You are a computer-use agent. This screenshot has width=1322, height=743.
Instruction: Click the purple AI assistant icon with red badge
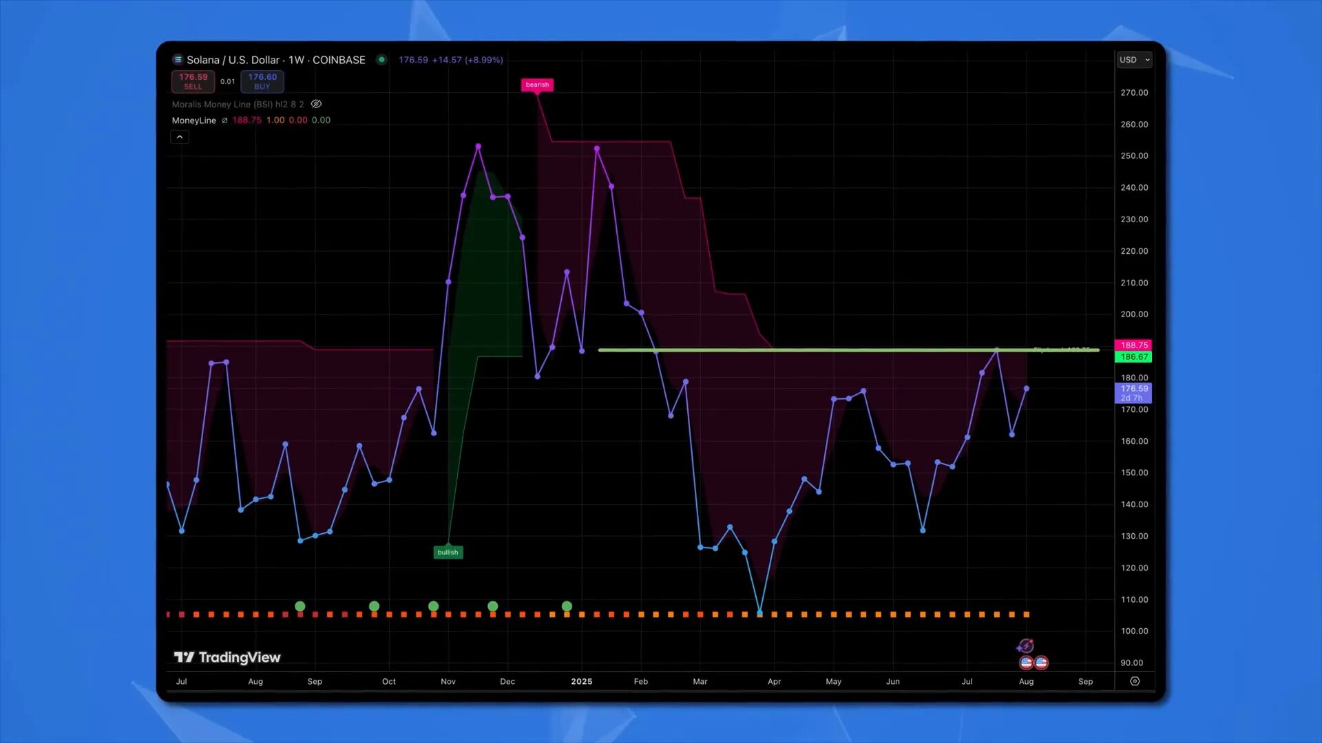(x=1025, y=645)
